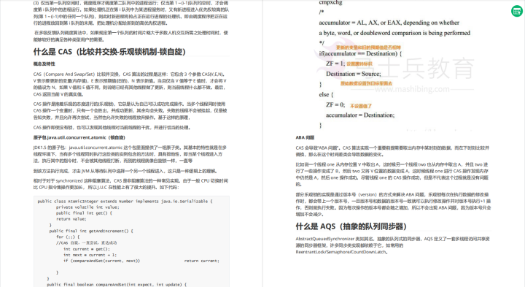Click the green table icon in the corner
The width and height of the screenshot is (525, 287).
click(x=517, y=11)
